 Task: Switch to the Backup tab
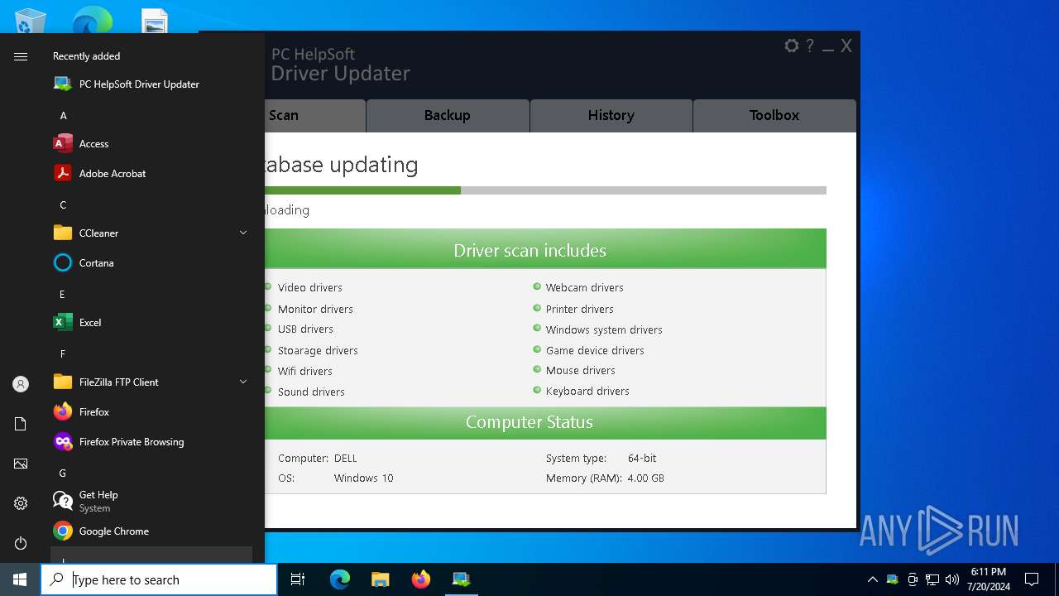click(448, 116)
